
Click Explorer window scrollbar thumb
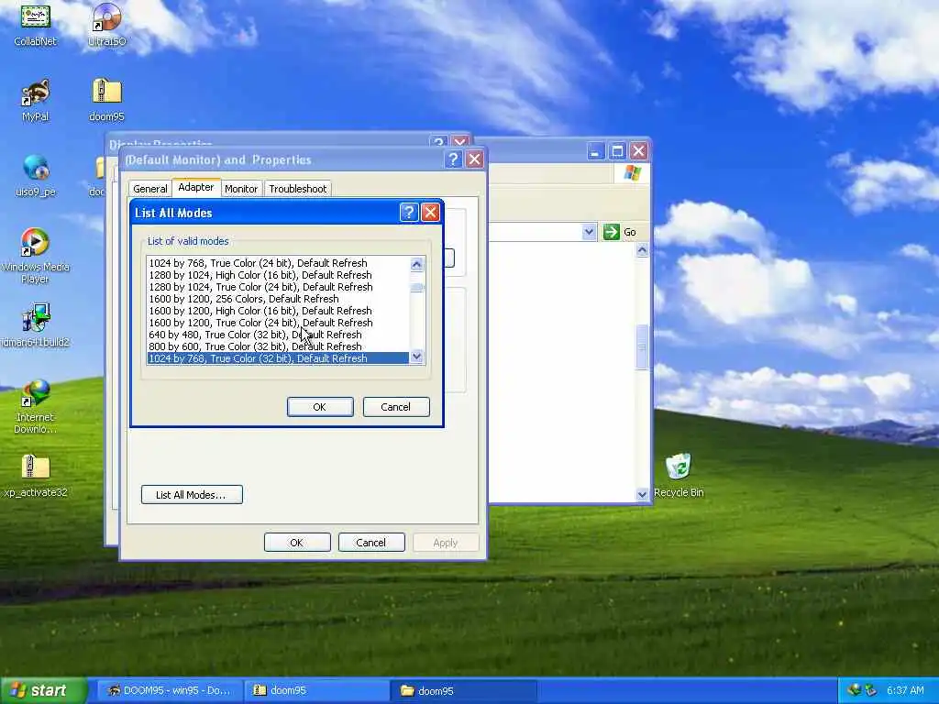pyautogui.click(x=642, y=346)
